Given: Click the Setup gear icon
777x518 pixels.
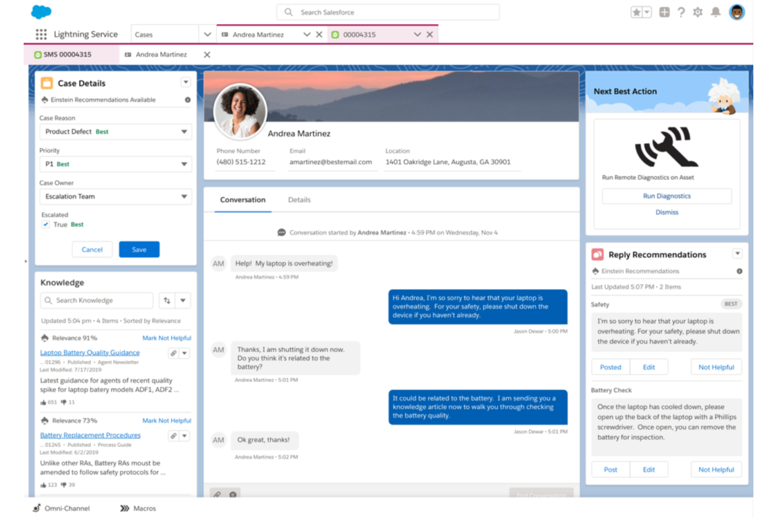Looking at the screenshot, I should pos(698,12).
